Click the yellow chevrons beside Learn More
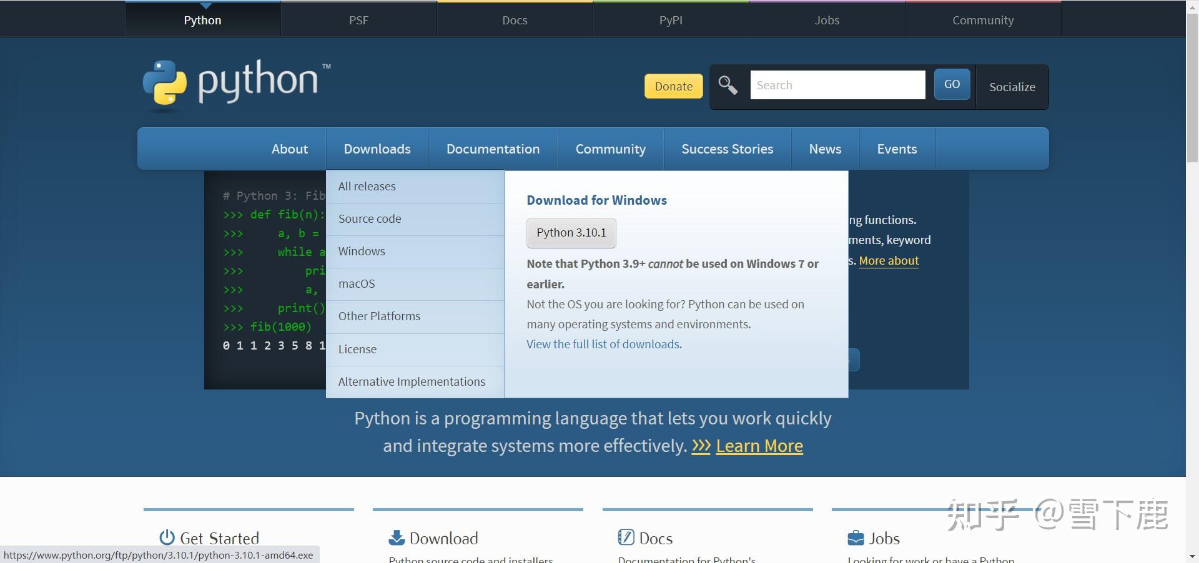 coord(701,446)
